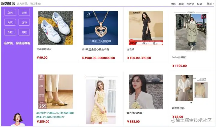The width and height of the screenshot is (216, 127).
Task: Expand the 更多 link with chevron
Action: tap(210, 4)
